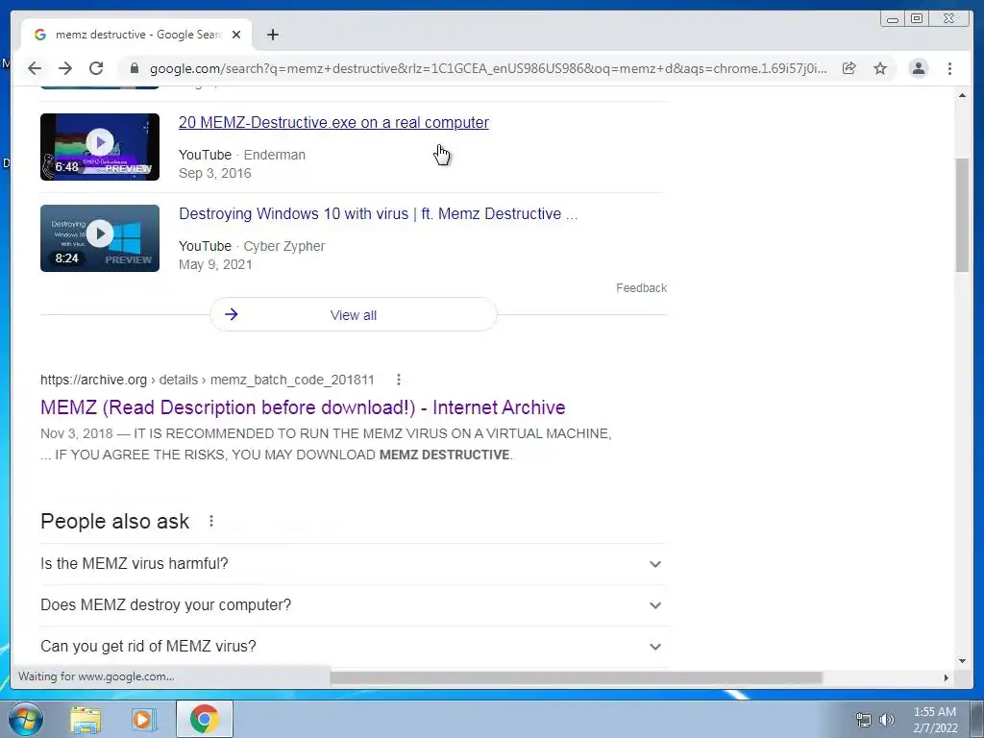
Task: Open 20 MEMZ-Destructive.exe on a real computer link
Action: coord(333,122)
